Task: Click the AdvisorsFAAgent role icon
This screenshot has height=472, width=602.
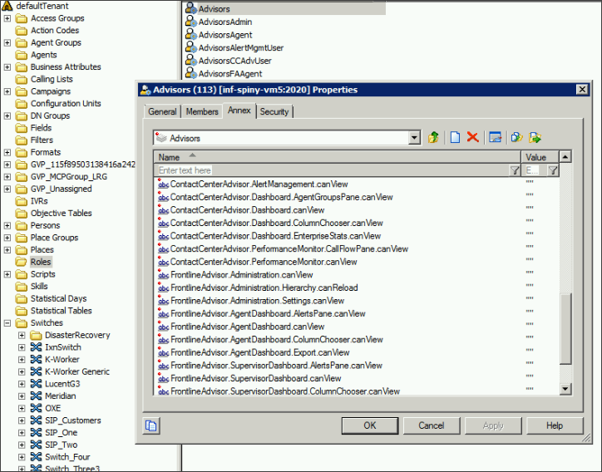Action: (190, 73)
